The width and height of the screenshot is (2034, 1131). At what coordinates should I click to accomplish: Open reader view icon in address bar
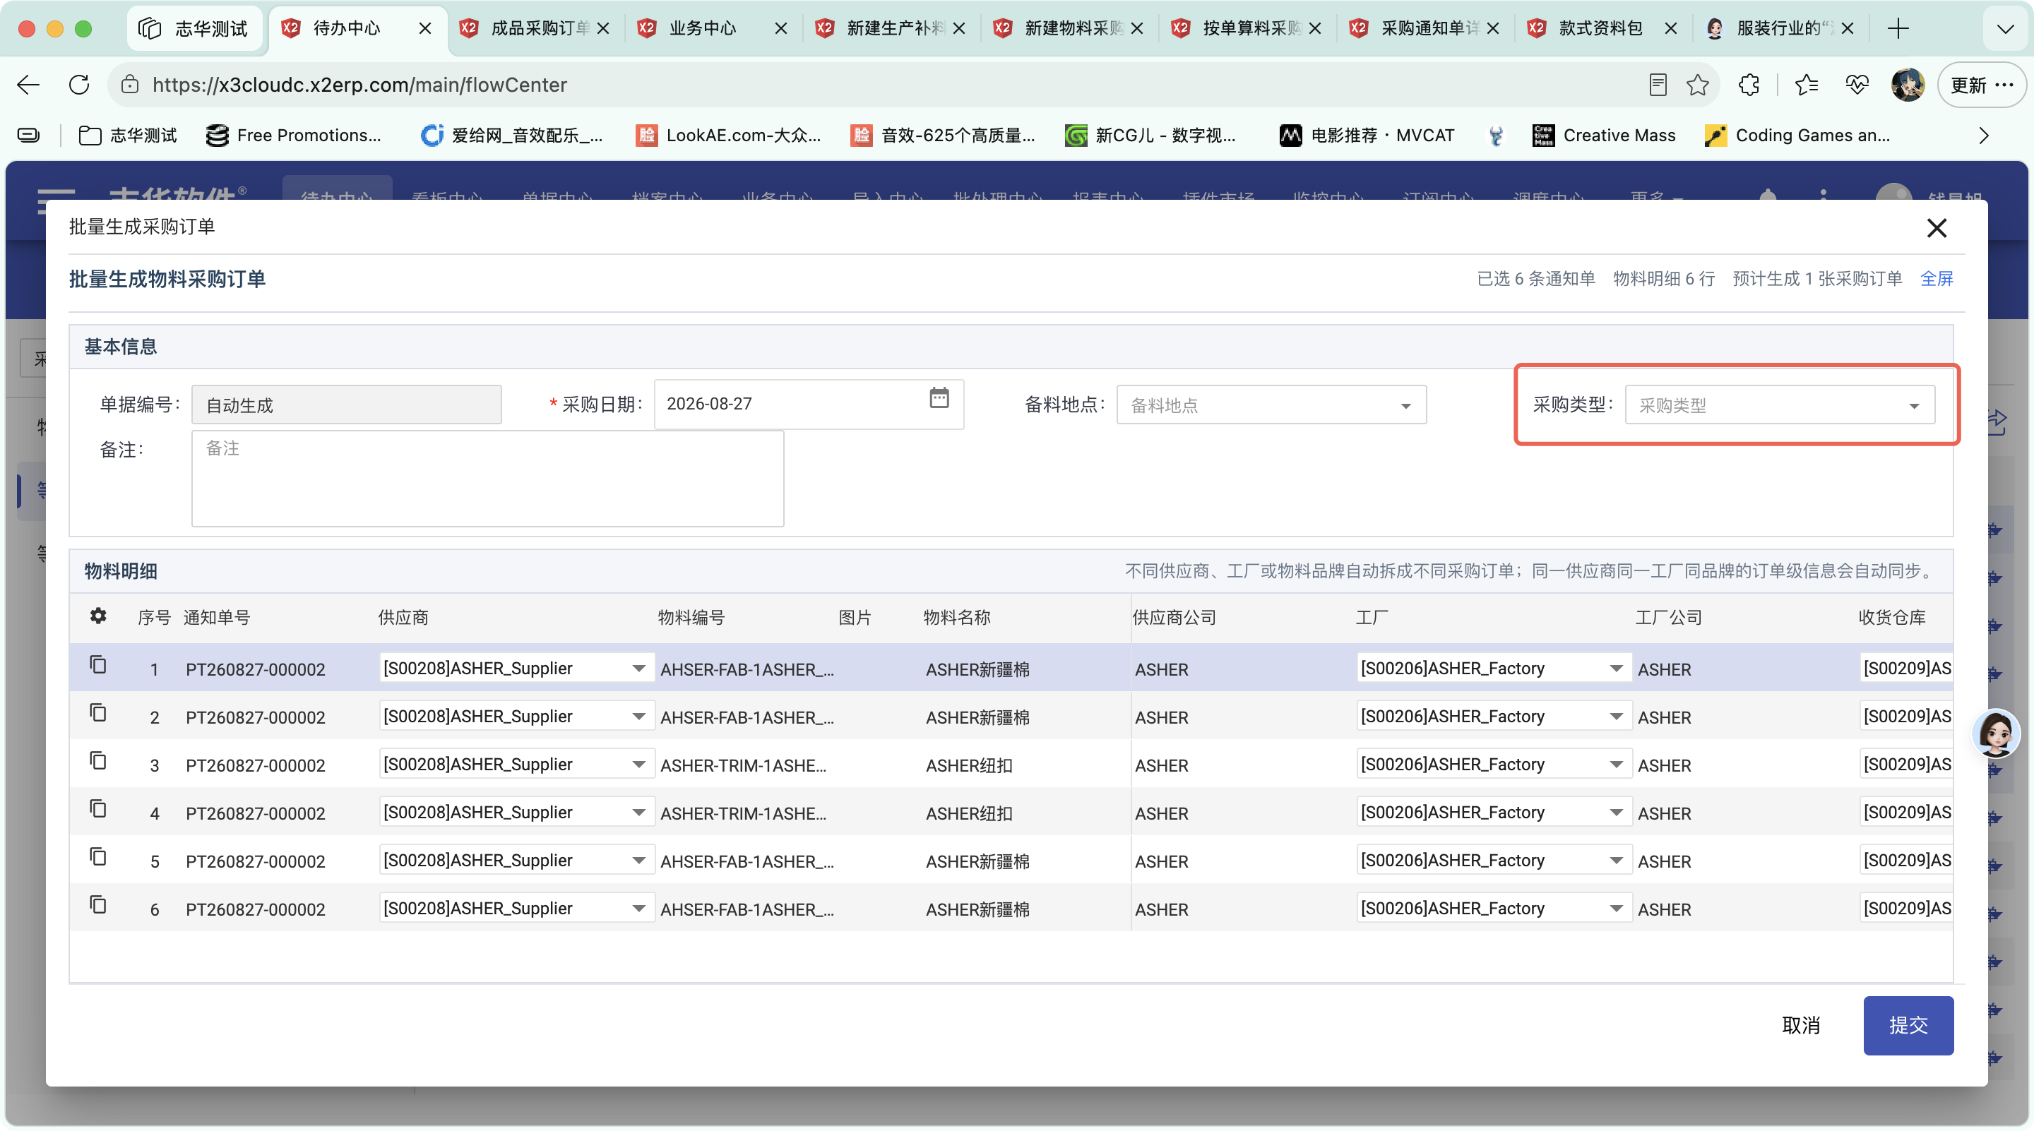click(1658, 85)
